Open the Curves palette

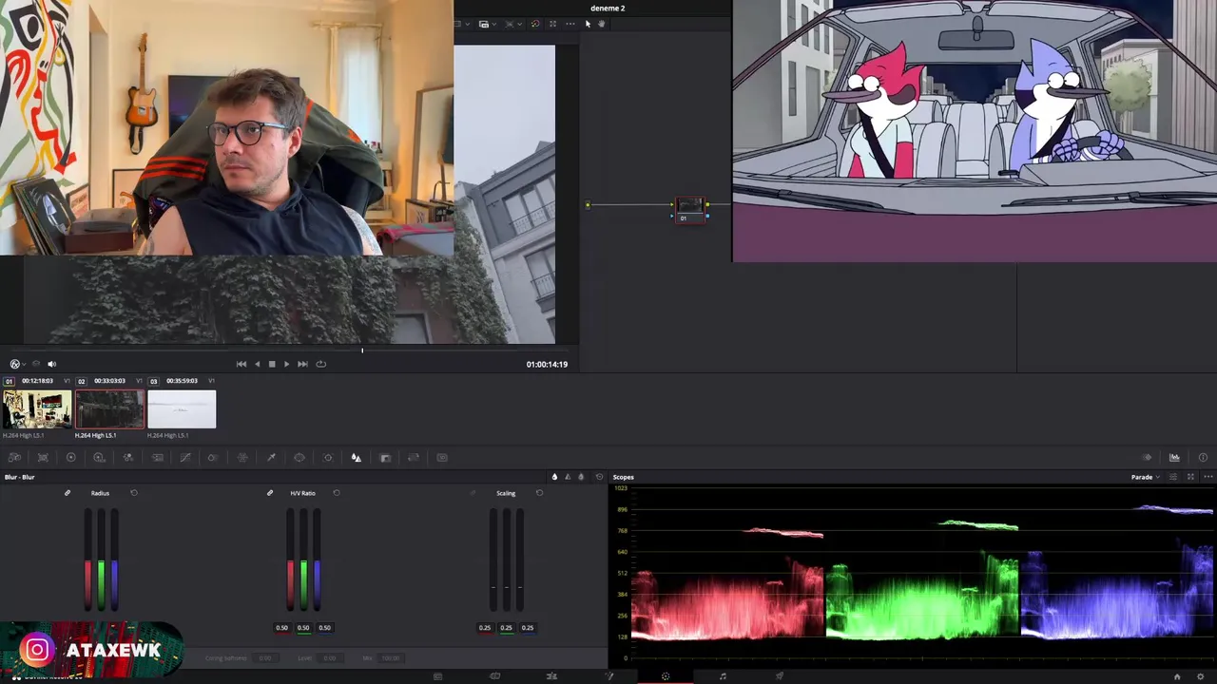[185, 457]
